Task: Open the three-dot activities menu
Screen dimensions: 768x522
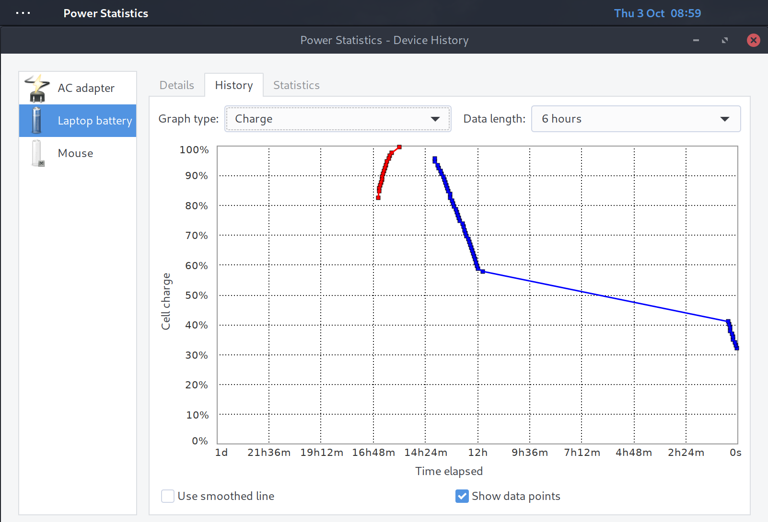Action: pyautogui.click(x=23, y=13)
